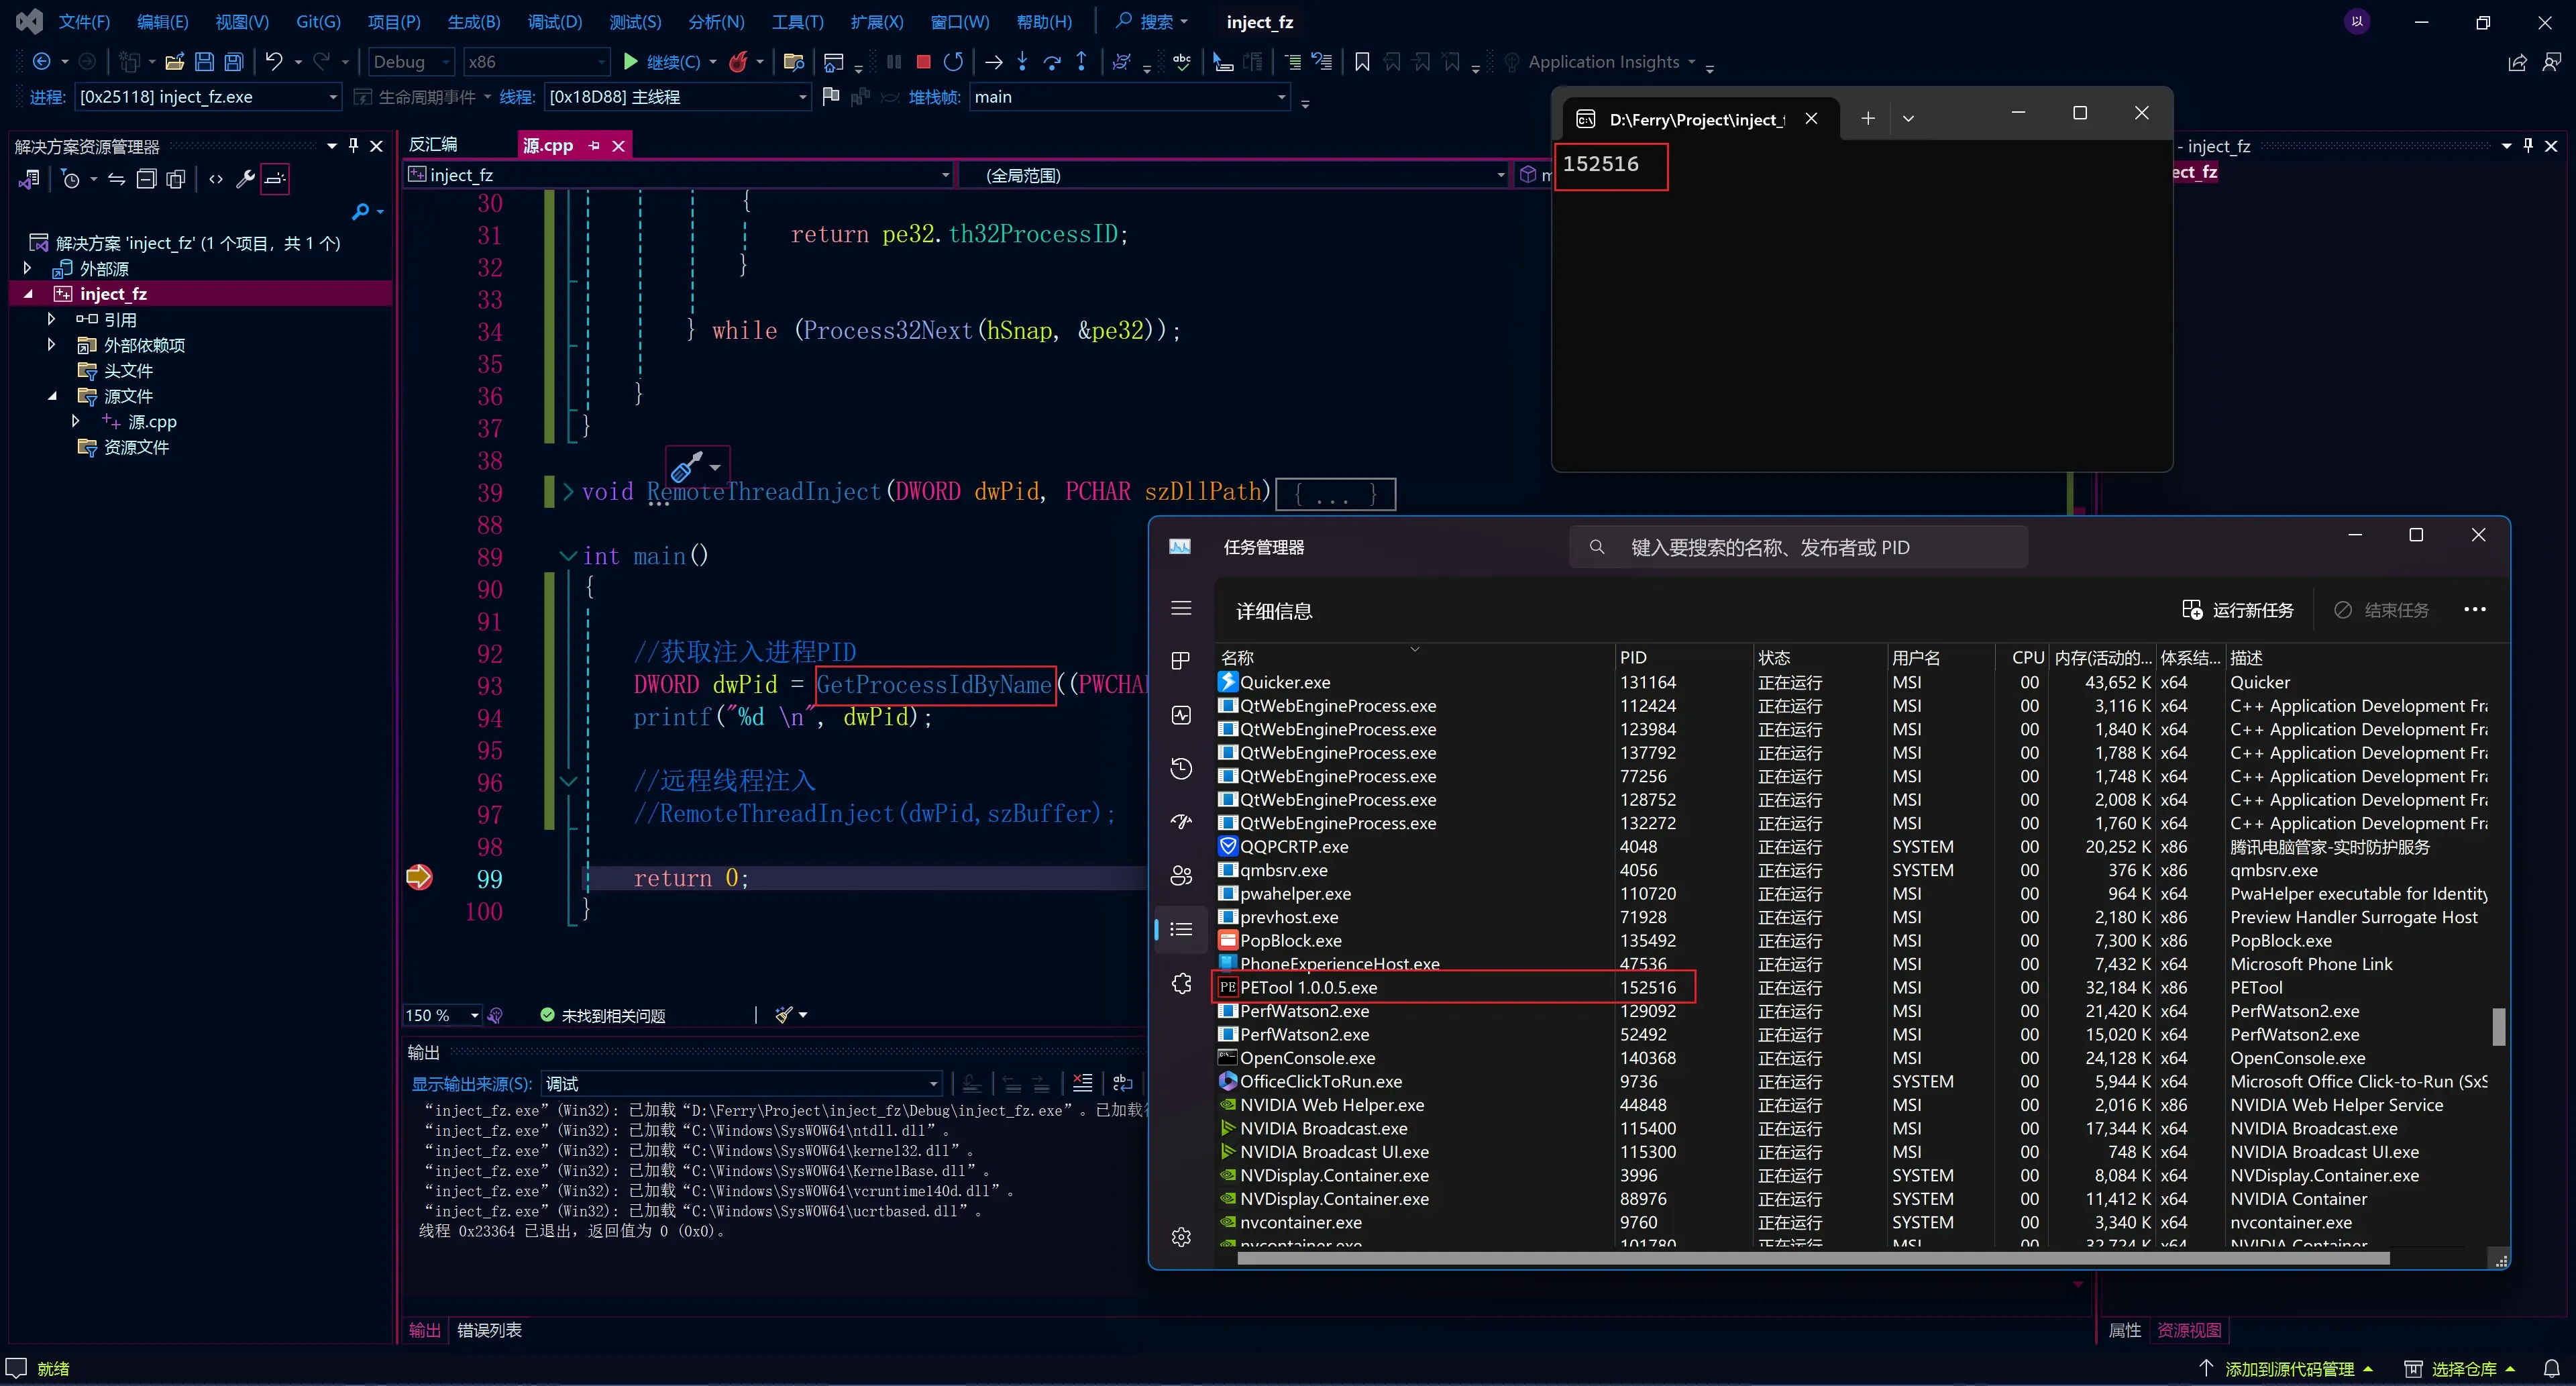
Task: Toggle the breakpoint at line 99
Action: tap(419, 877)
